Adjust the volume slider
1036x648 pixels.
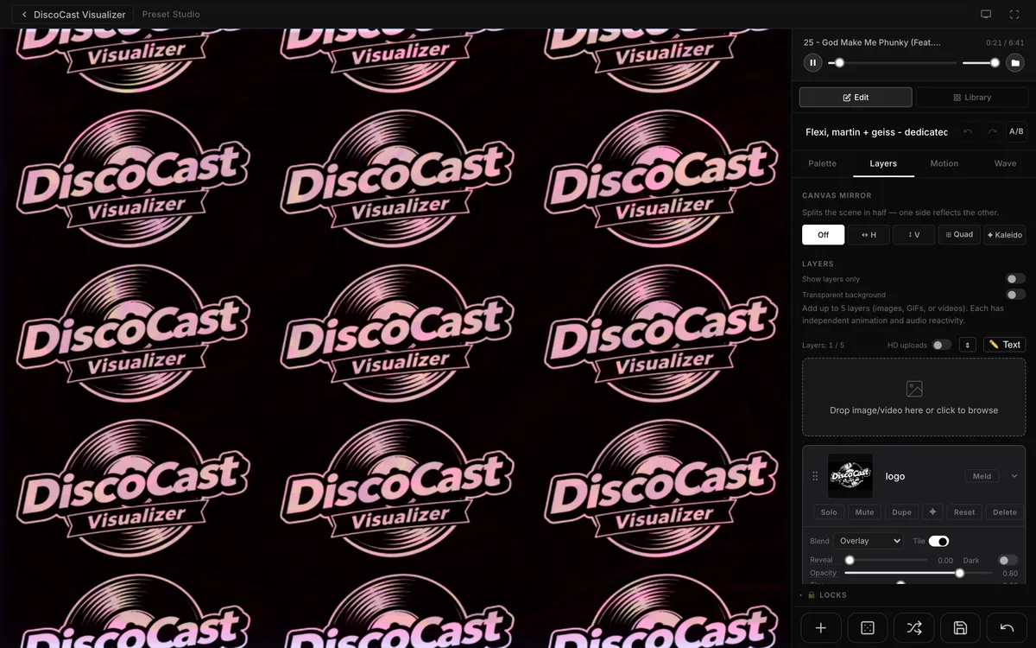[981, 63]
